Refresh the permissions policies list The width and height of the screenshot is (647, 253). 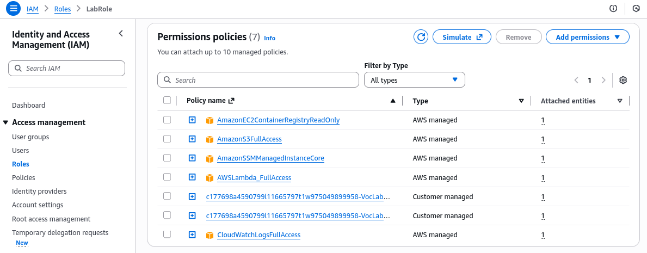click(421, 37)
